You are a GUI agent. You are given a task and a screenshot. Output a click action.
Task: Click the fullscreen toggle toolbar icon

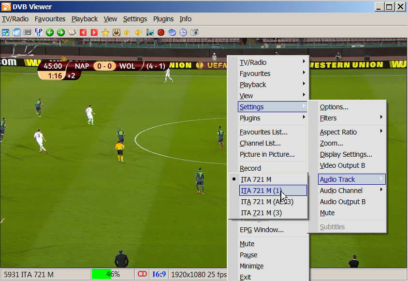[x=5, y=32]
